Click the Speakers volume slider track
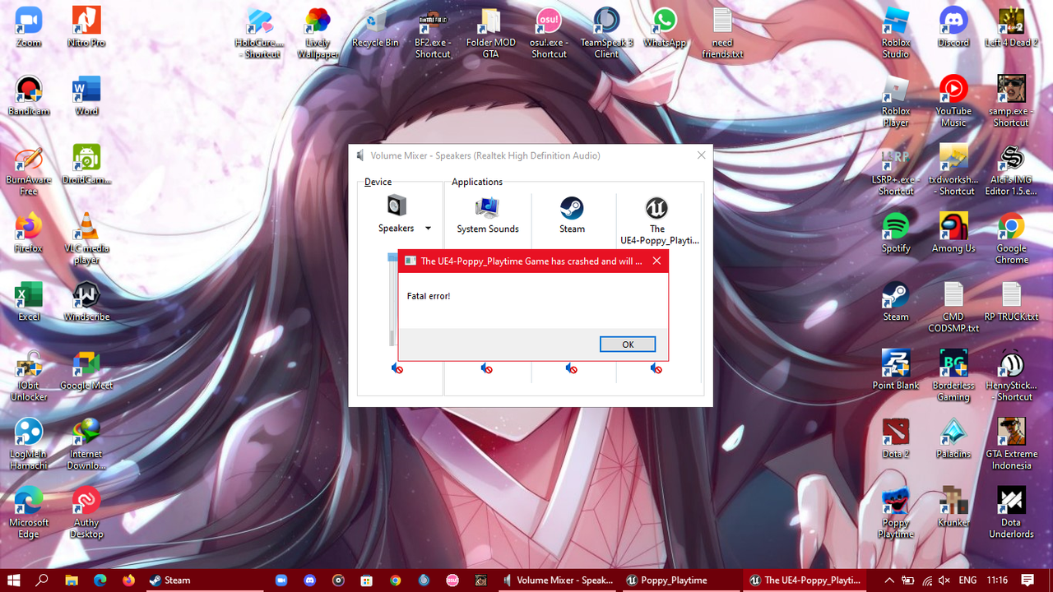 pos(392,300)
